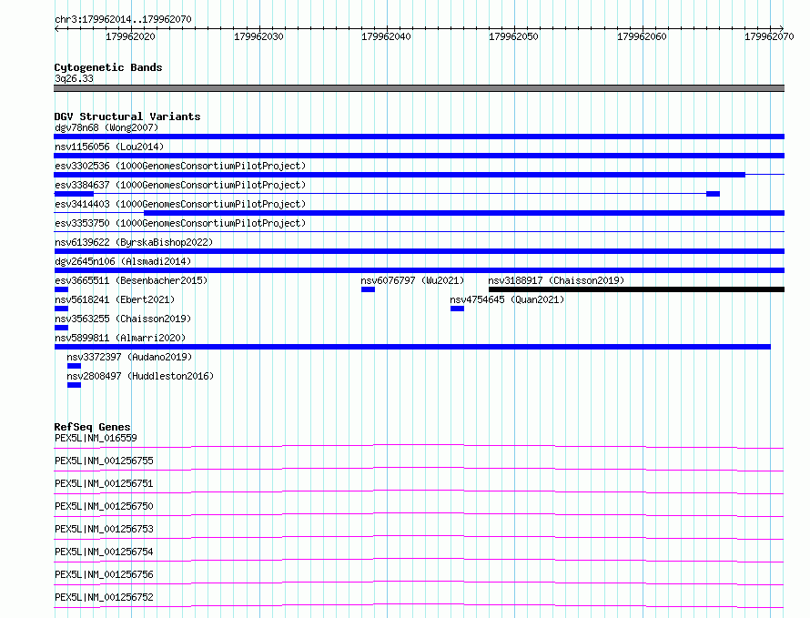Click the blue nsv3372397 variant bar
The image size is (810, 618).
pos(74,366)
